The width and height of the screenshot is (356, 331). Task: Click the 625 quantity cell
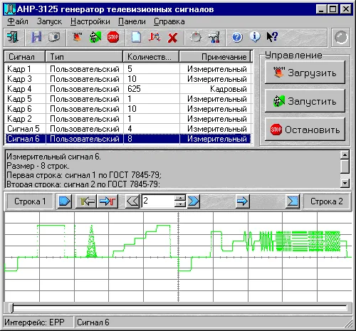[x=152, y=89]
